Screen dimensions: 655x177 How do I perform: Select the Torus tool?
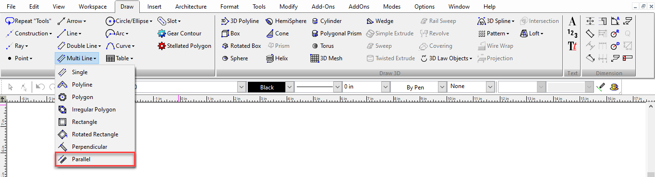(322, 46)
